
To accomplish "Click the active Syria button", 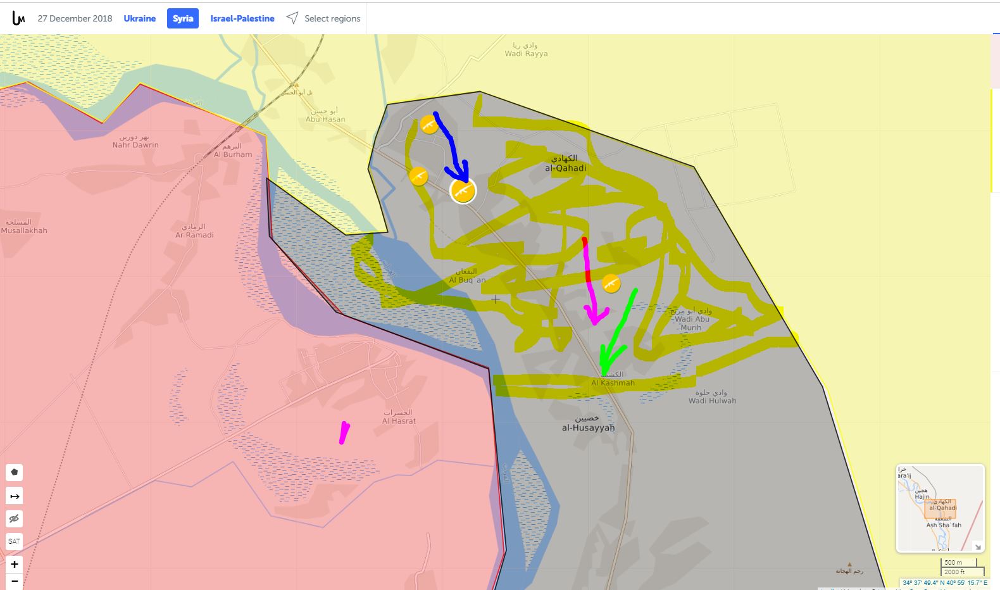I will 183,18.
